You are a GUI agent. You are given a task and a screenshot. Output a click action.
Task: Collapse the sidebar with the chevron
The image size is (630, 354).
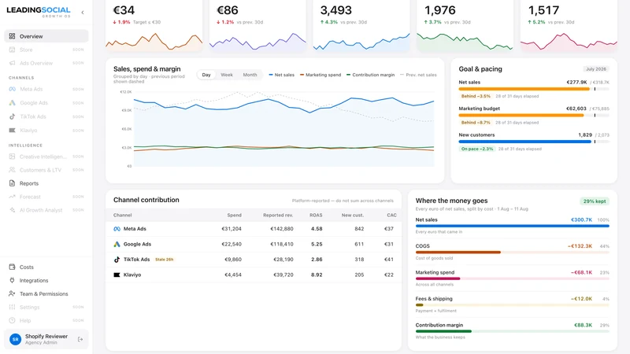[83, 13]
